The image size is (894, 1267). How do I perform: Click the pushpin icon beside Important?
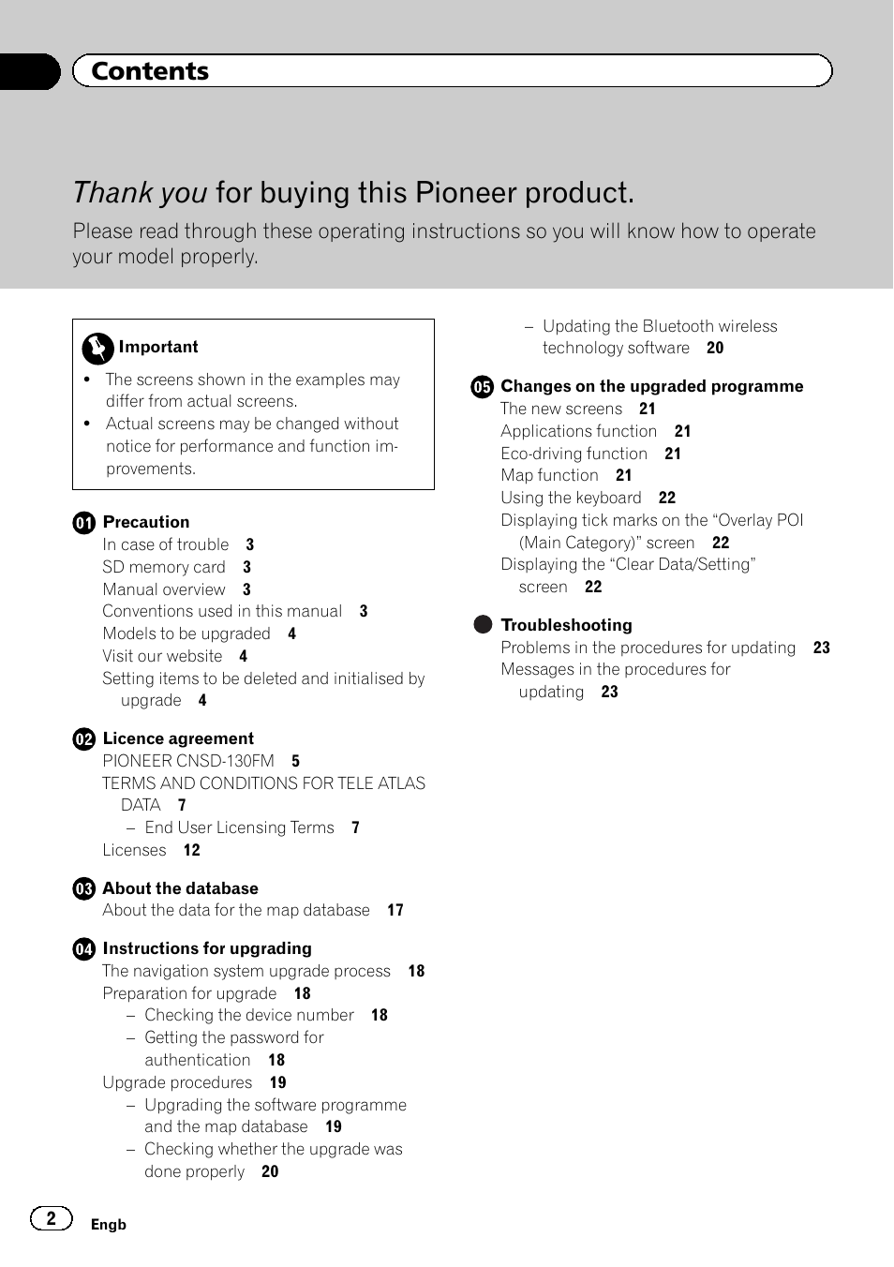click(x=97, y=348)
